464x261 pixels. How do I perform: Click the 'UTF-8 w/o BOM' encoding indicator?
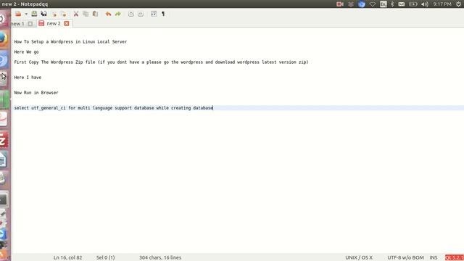[405, 257]
